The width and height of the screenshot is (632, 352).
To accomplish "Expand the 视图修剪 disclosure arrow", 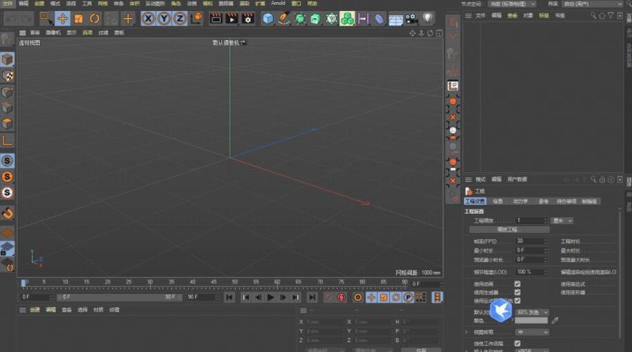I will pos(467,332).
